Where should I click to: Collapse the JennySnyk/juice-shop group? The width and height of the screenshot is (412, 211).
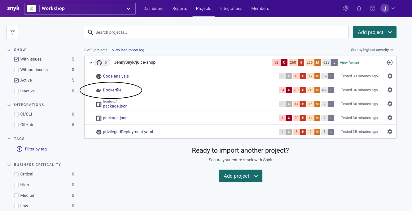91,63
